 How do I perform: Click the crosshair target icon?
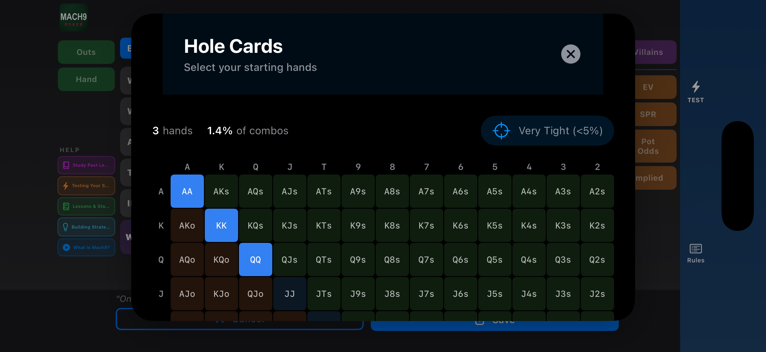[501, 131]
